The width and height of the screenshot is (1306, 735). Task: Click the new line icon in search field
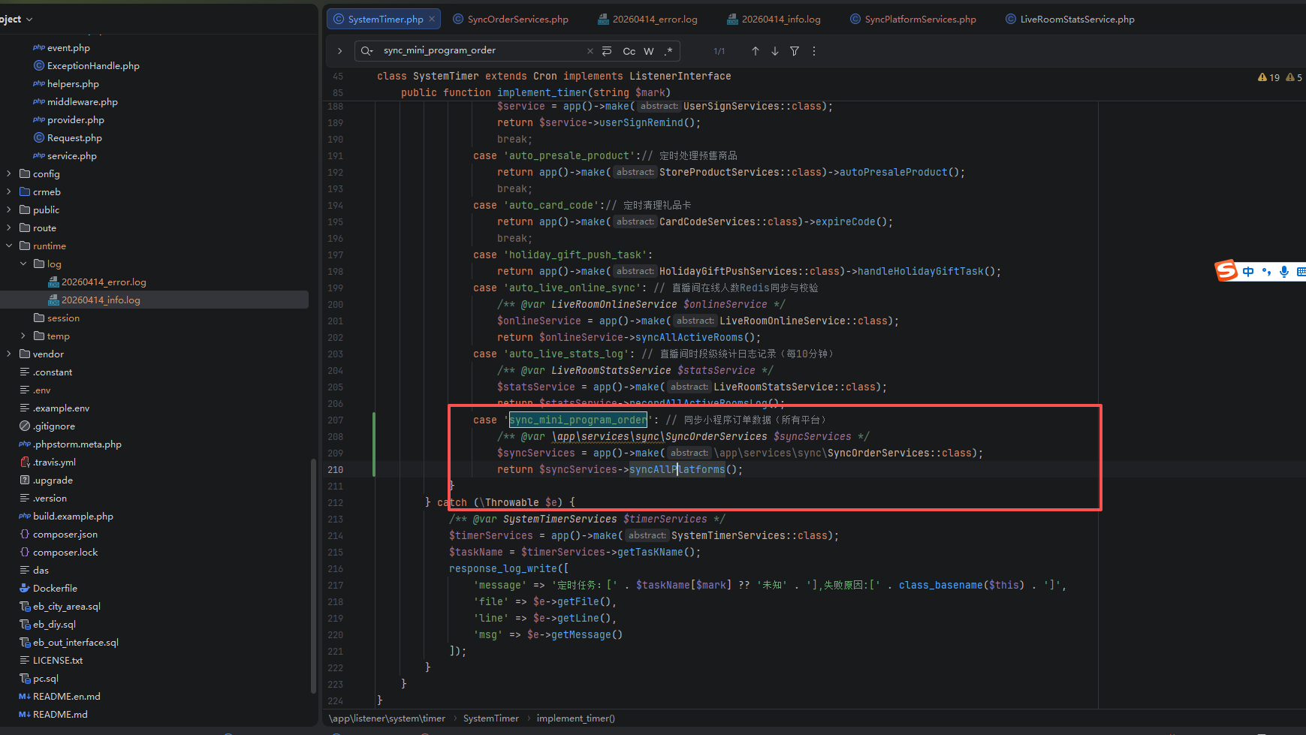[607, 51]
